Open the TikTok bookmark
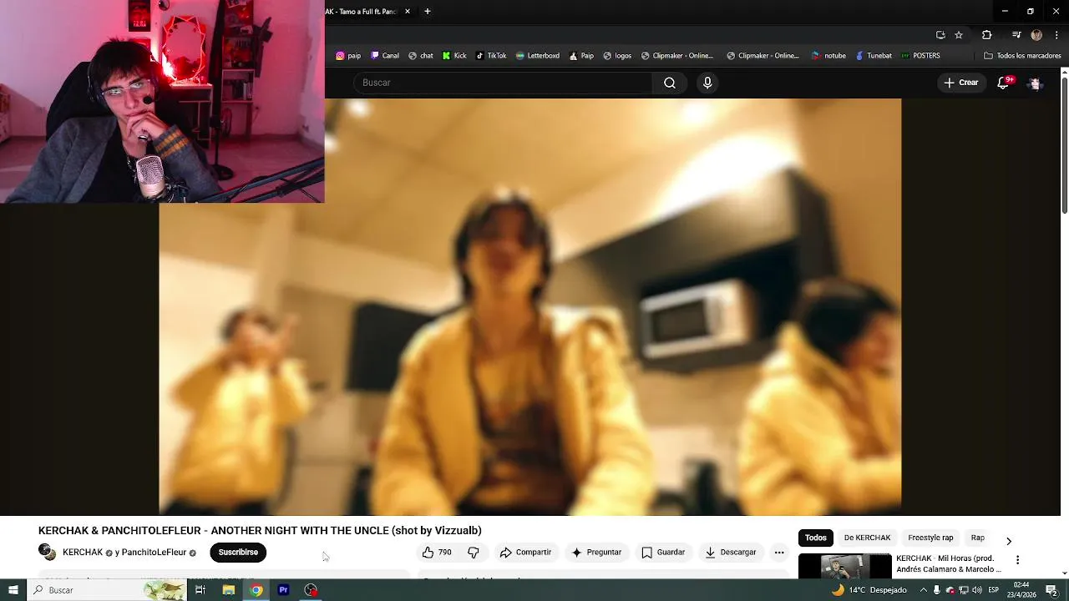 (491, 56)
